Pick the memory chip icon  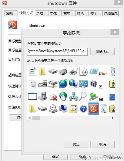click(x=63, y=71)
